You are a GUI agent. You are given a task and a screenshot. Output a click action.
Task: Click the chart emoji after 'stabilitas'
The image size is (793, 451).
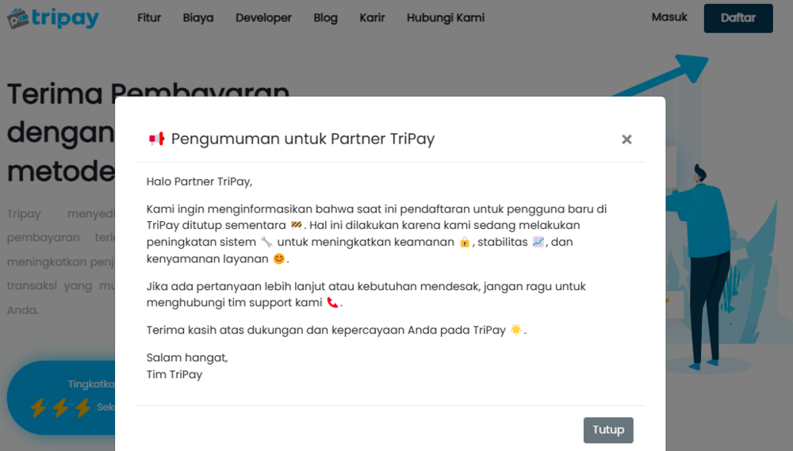point(538,243)
